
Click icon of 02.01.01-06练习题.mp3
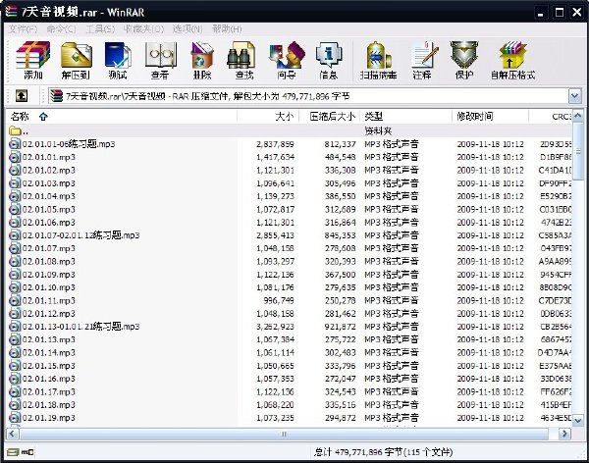coord(15,144)
